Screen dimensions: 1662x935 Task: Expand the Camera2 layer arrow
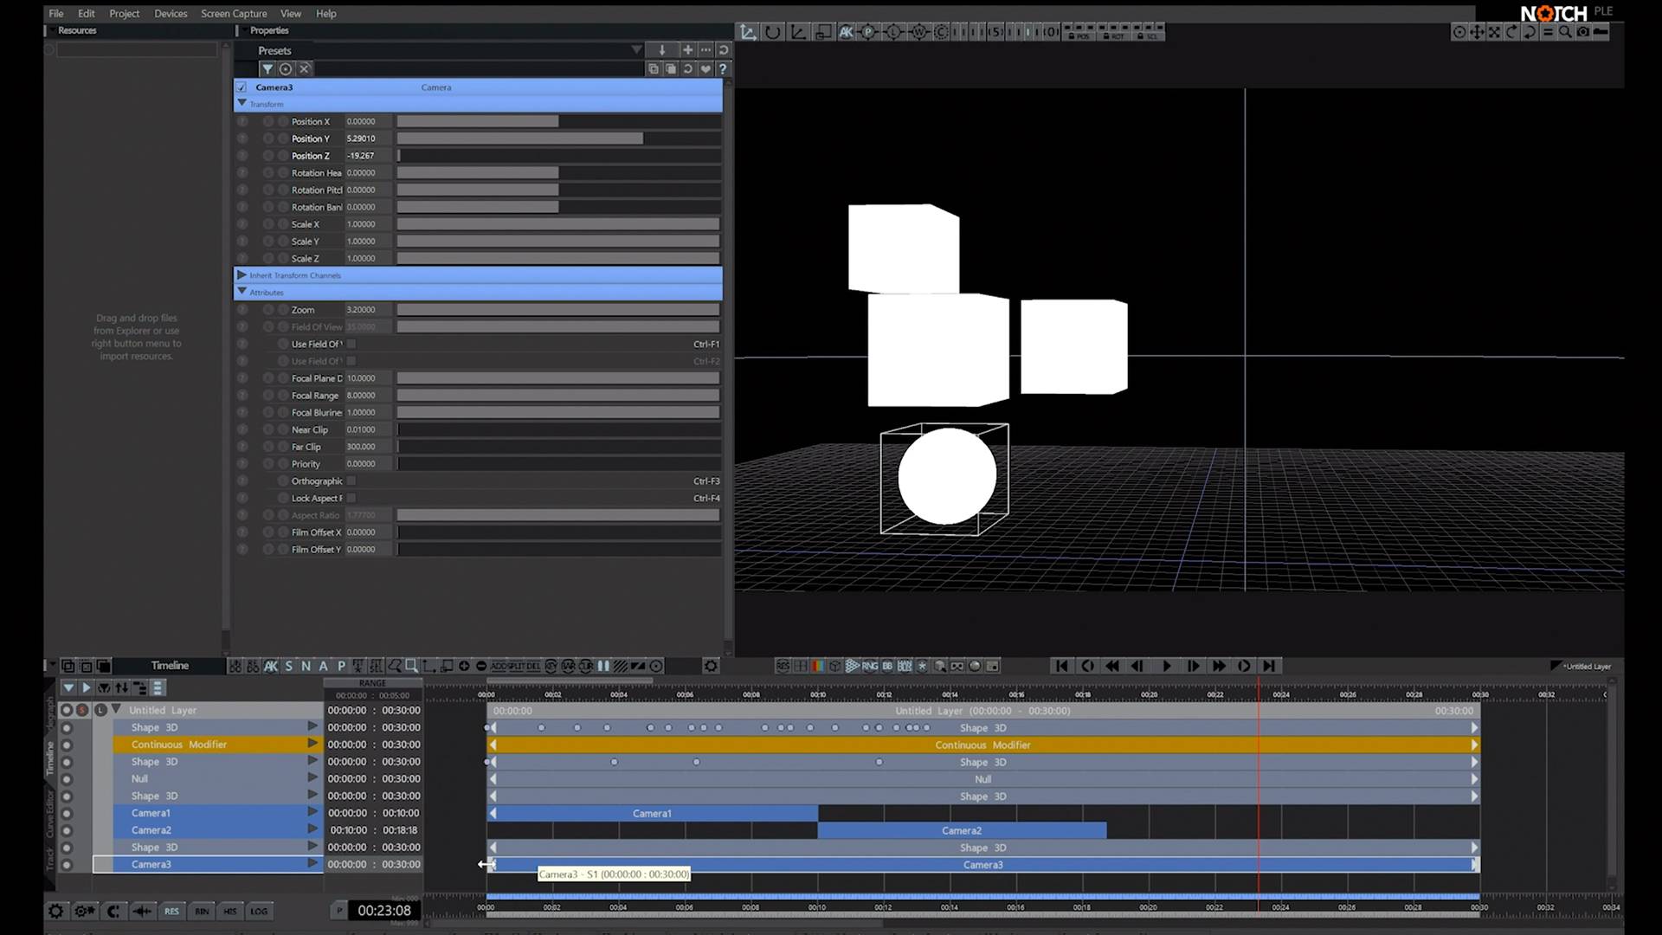pos(312,829)
